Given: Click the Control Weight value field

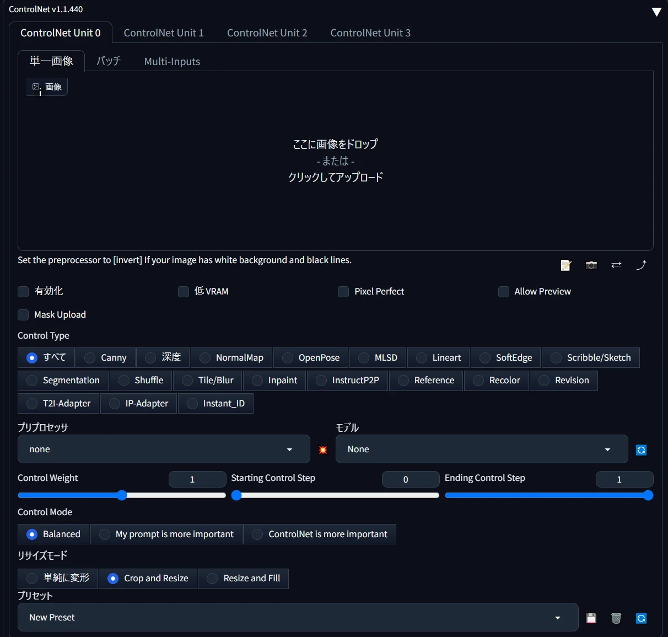Looking at the screenshot, I should tap(197, 479).
